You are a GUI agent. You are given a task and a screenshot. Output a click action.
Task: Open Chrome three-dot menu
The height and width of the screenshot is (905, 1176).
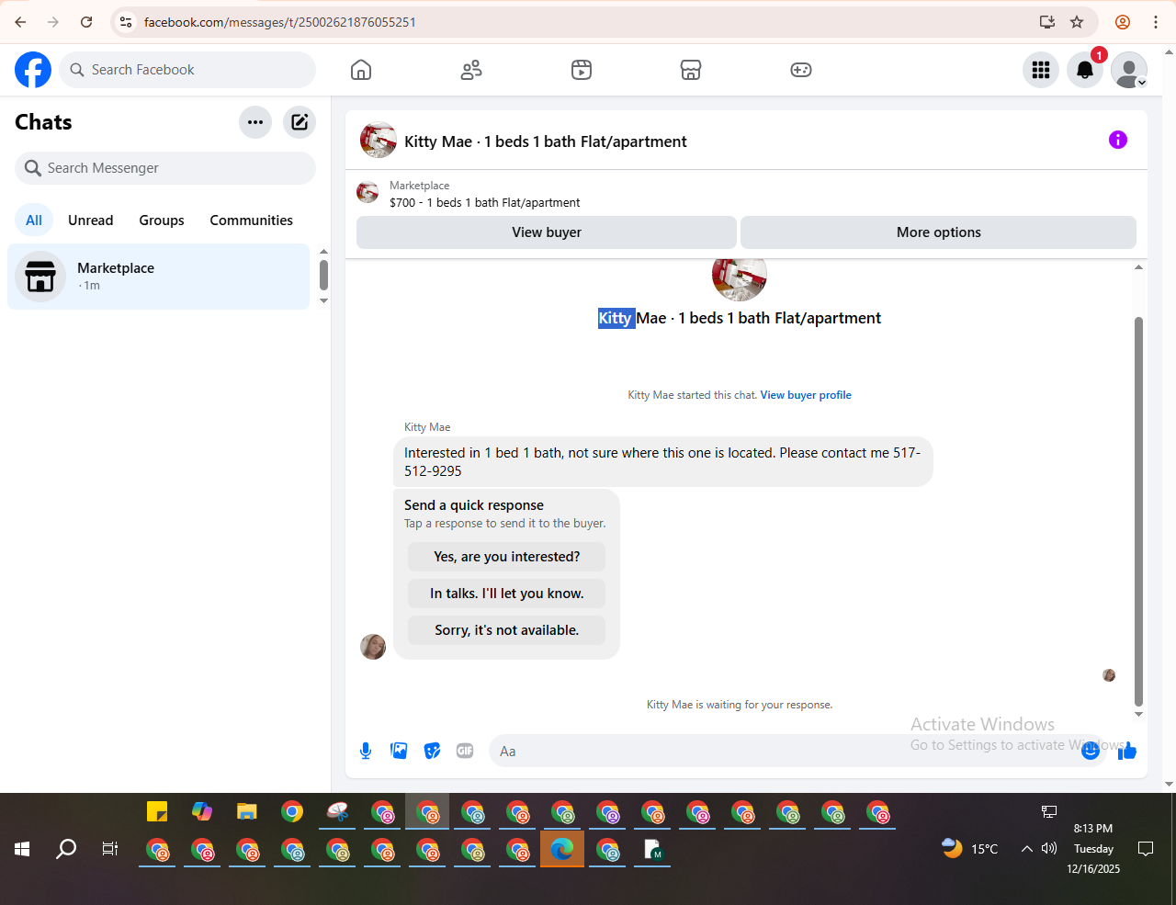(1156, 22)
